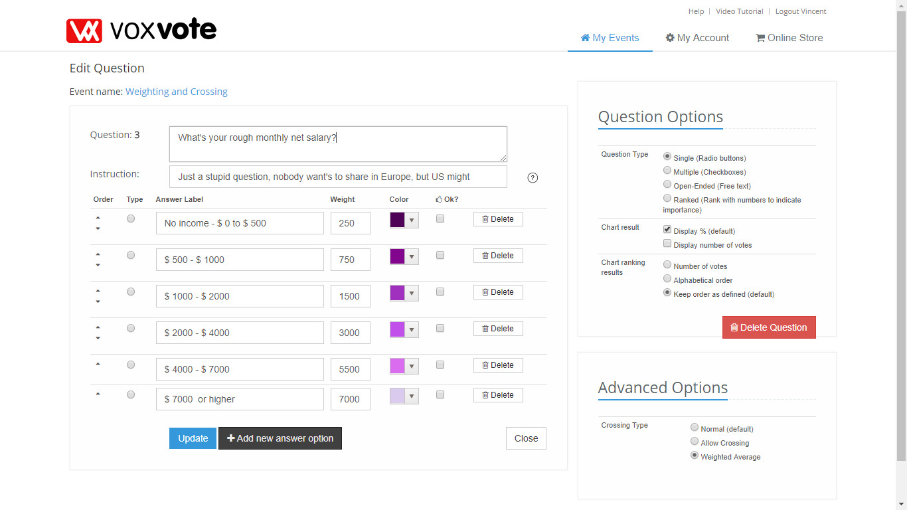
Task: Open the Online Store tab
Action: click(x=789, y=38)
